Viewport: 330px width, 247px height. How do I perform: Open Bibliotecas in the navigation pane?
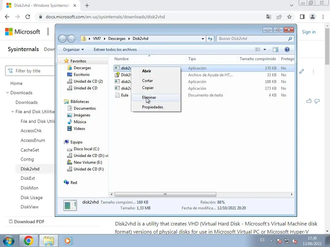80,101
